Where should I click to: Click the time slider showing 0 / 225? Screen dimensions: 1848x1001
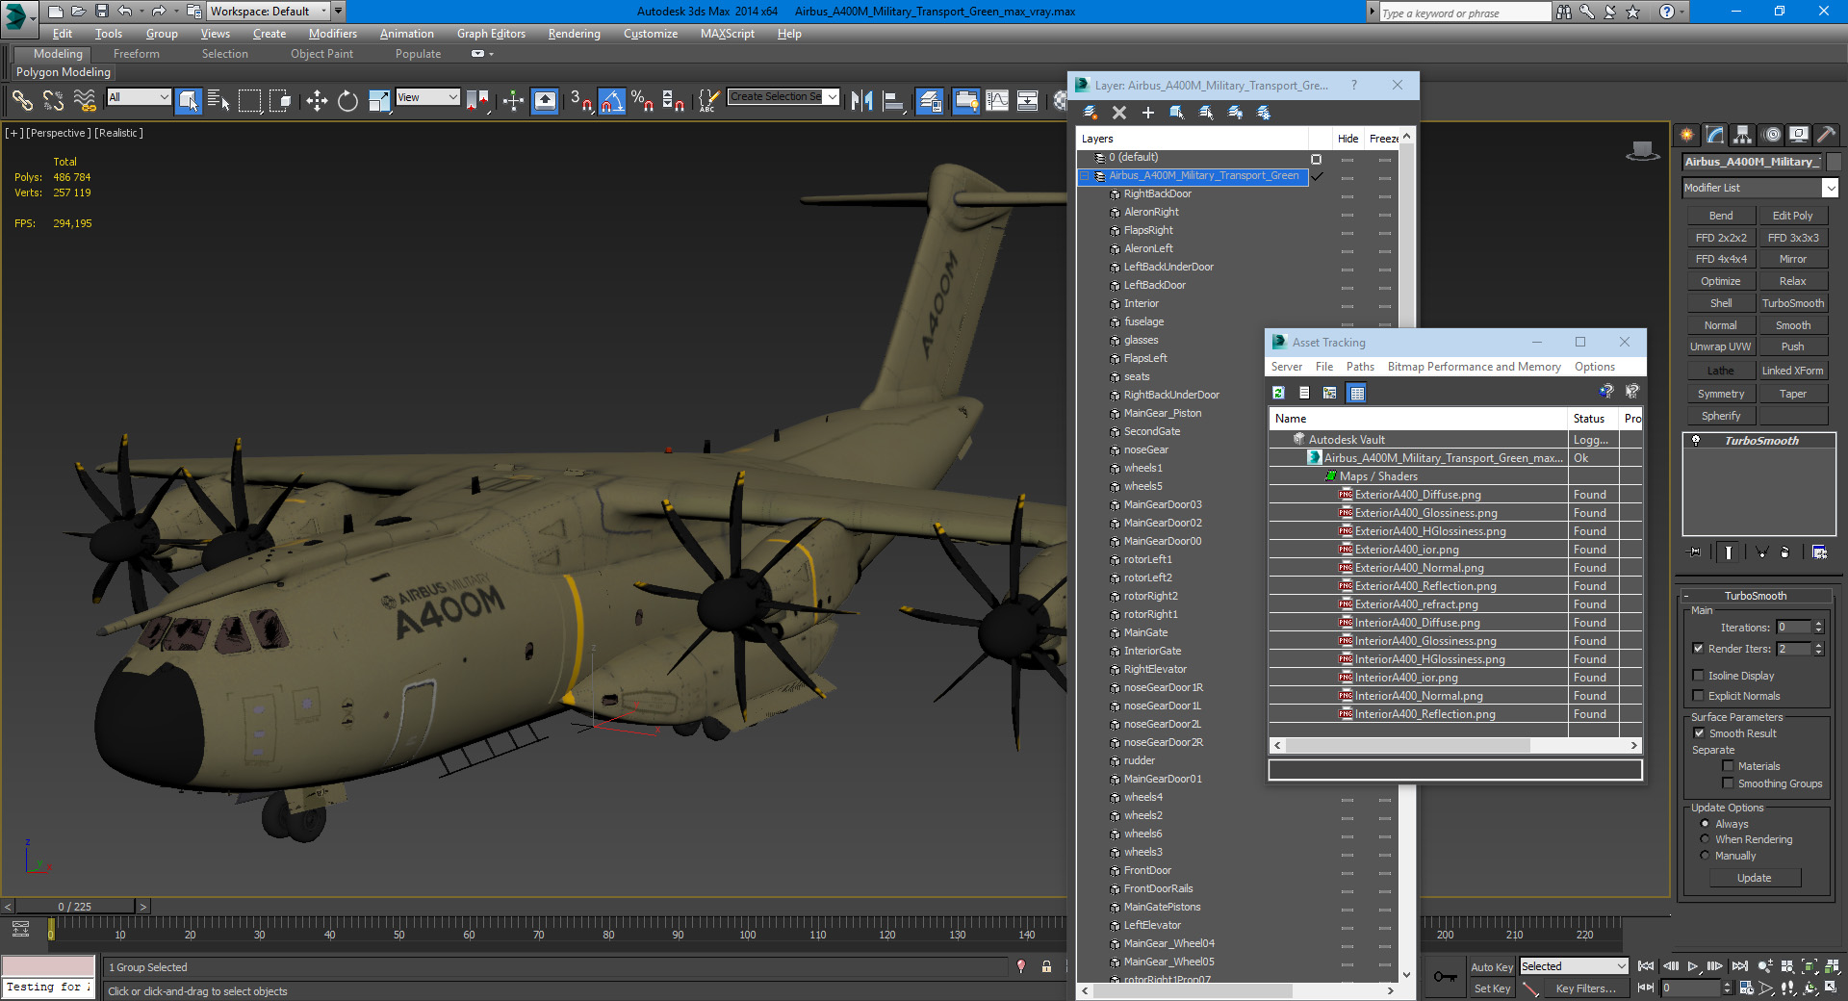pyautogui.click(x=75, y=907)
